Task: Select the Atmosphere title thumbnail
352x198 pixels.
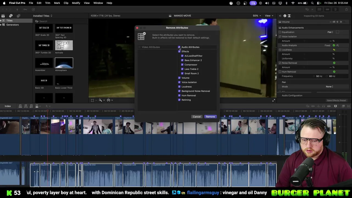Action: point(64,63)
